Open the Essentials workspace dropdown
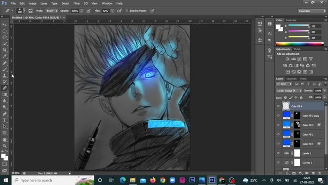The width and height of the screenshot is (328, 185). click(312, 11)
